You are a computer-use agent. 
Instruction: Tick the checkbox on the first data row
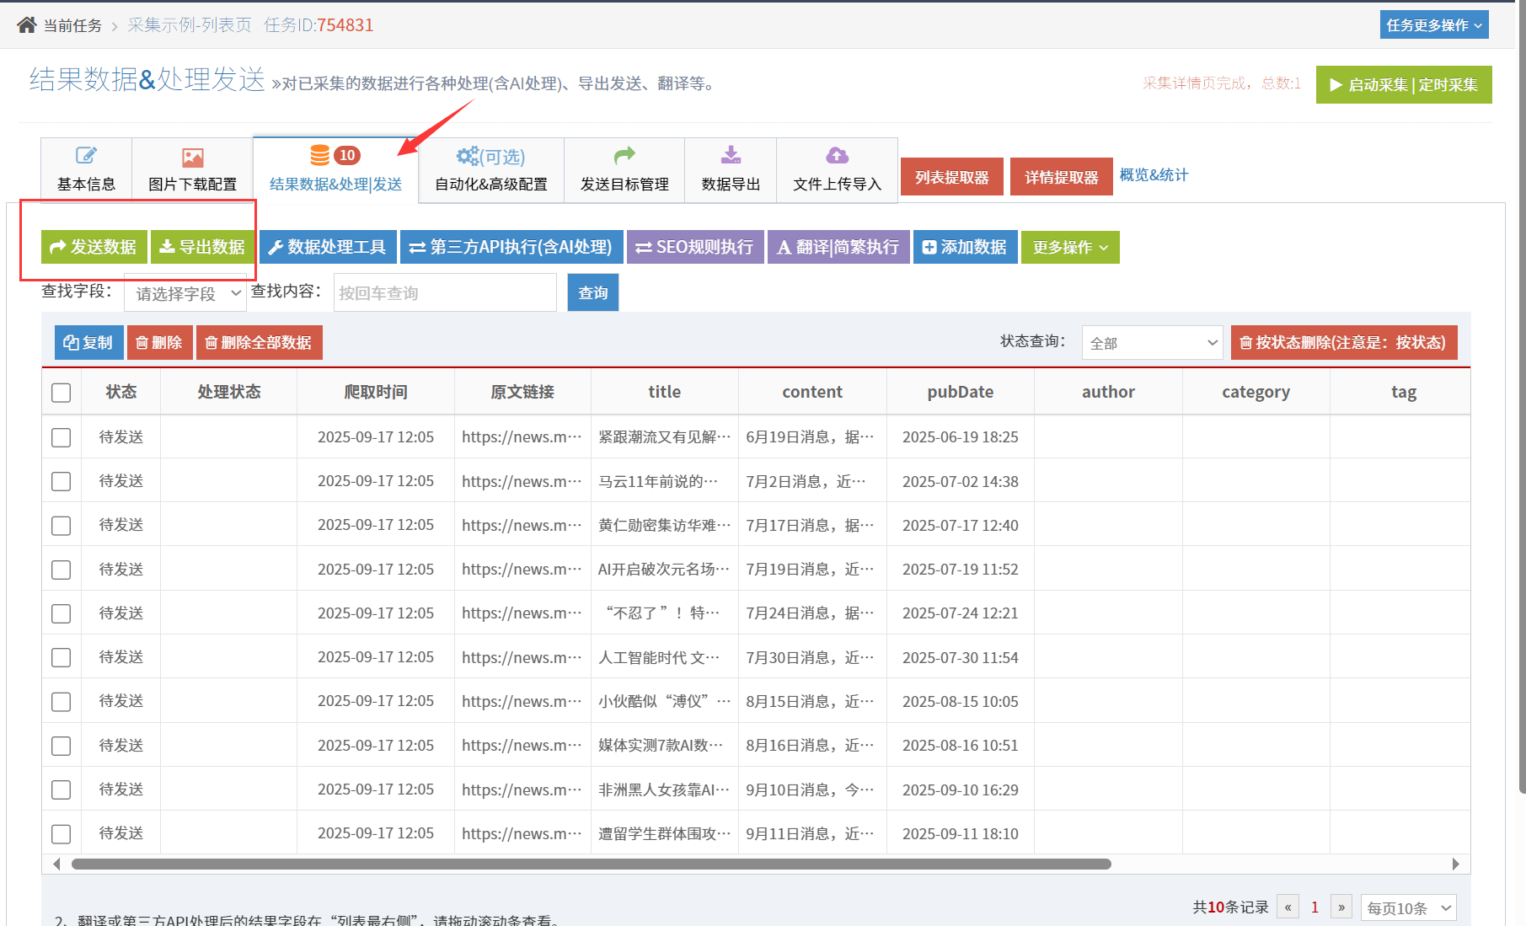60,437
